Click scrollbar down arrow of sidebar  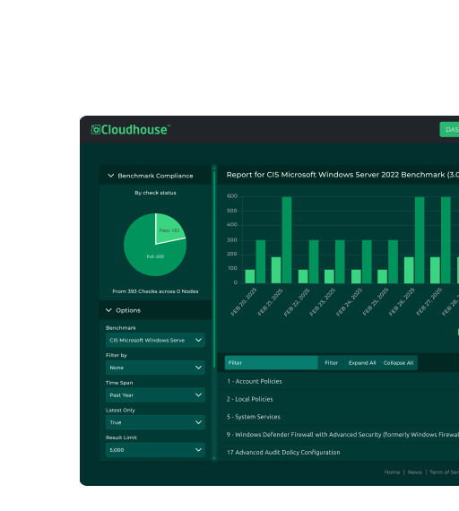[214, 458]
